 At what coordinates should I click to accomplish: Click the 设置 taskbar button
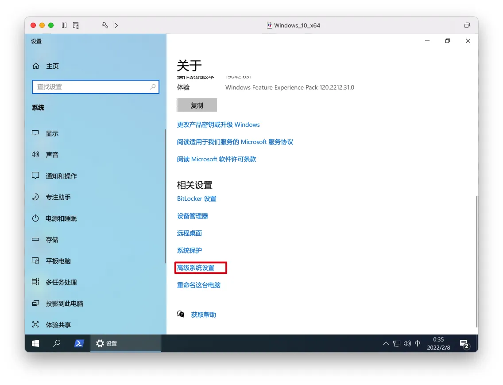tap(126, 343)
